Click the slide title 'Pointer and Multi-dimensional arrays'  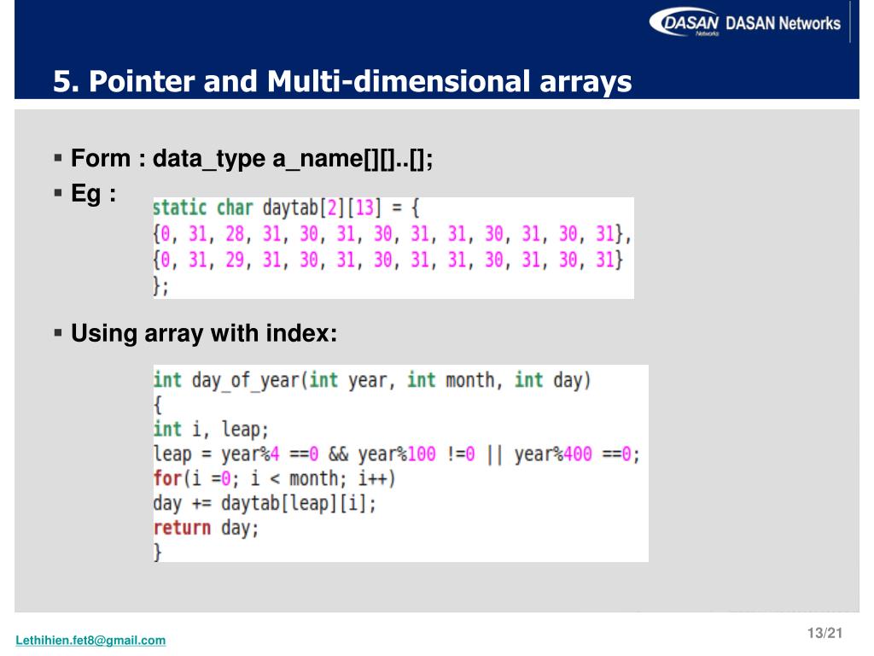342,81
